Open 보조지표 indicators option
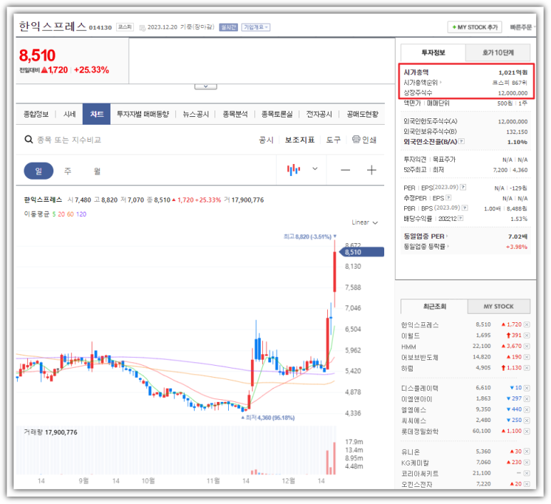The image size is (551, 504). [x=299, y=140]
